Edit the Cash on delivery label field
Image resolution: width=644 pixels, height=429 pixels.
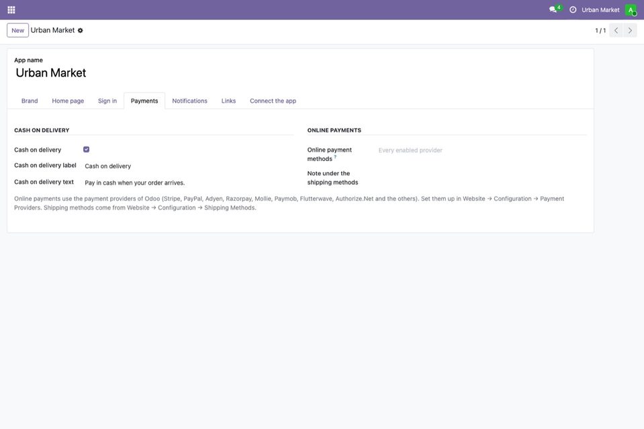click(189, 166)
